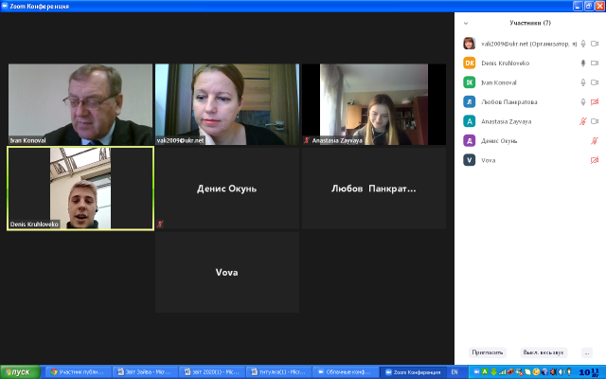606x379 pixels.
Task: Click Денис Окунь's muted microphone icon
Action: (x=595, y=141)
